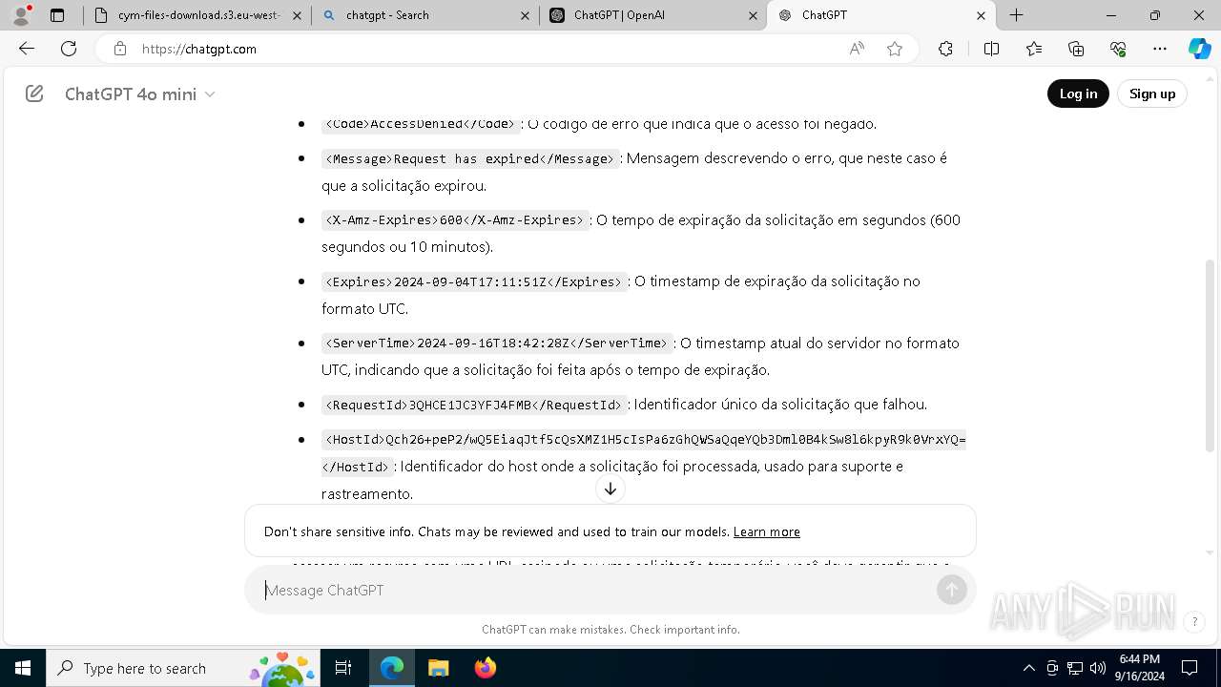Click the Log in button
Screen dimensions: 1221x687
(1078, 94)
